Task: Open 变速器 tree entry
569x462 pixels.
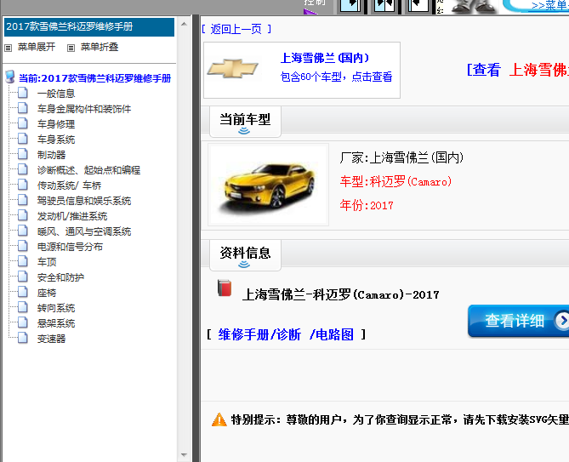Action: [x=51, y=339]
